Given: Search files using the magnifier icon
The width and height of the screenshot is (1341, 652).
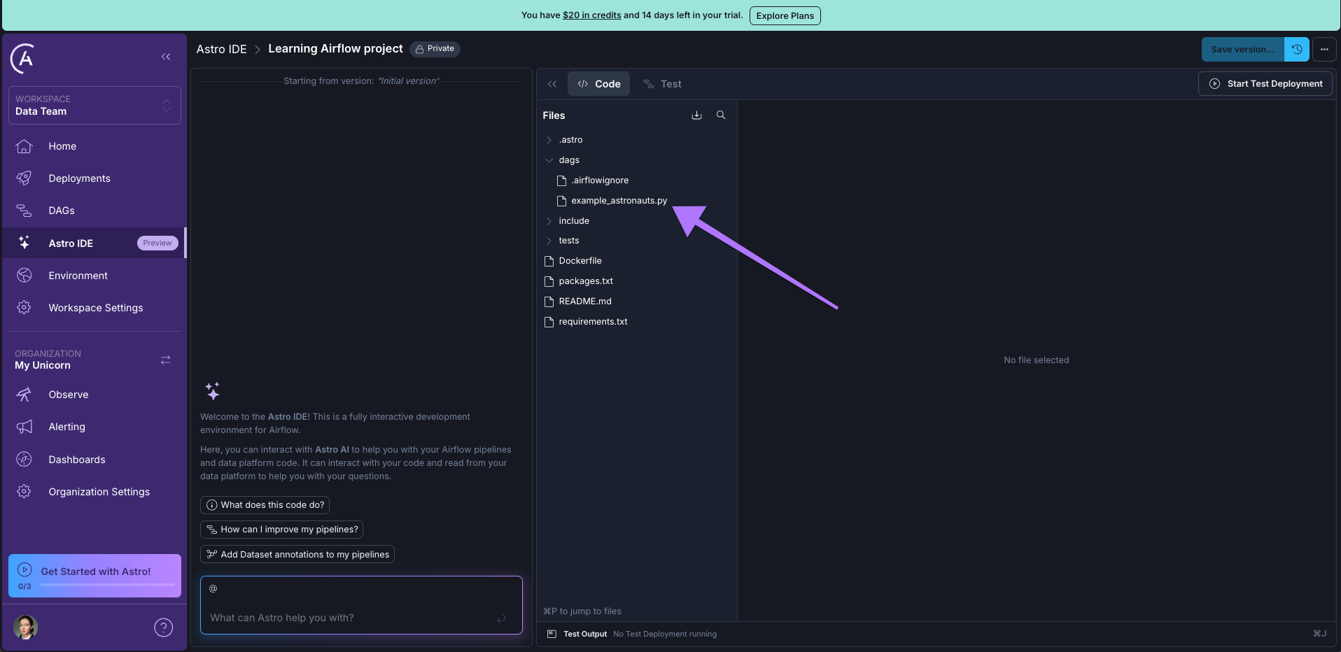Looking at the screenshot, I should click(x=721, y=115).
